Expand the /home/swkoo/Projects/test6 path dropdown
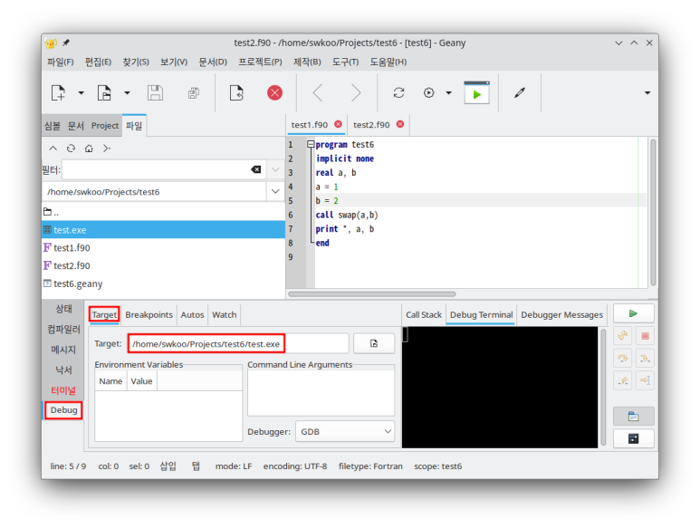The image size is (700, 528). (275, 191)
